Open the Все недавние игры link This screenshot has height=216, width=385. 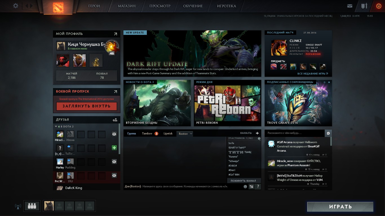tap(313, 74)
